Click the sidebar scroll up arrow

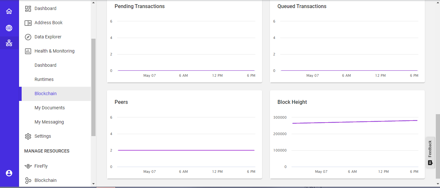[x=94, y=3]
